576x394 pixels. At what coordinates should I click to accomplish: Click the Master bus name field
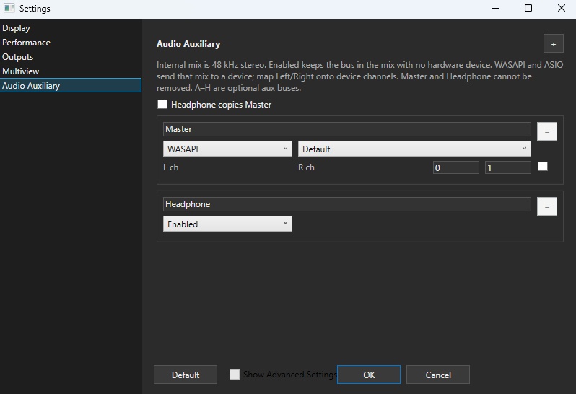click(x=346, y=129)
